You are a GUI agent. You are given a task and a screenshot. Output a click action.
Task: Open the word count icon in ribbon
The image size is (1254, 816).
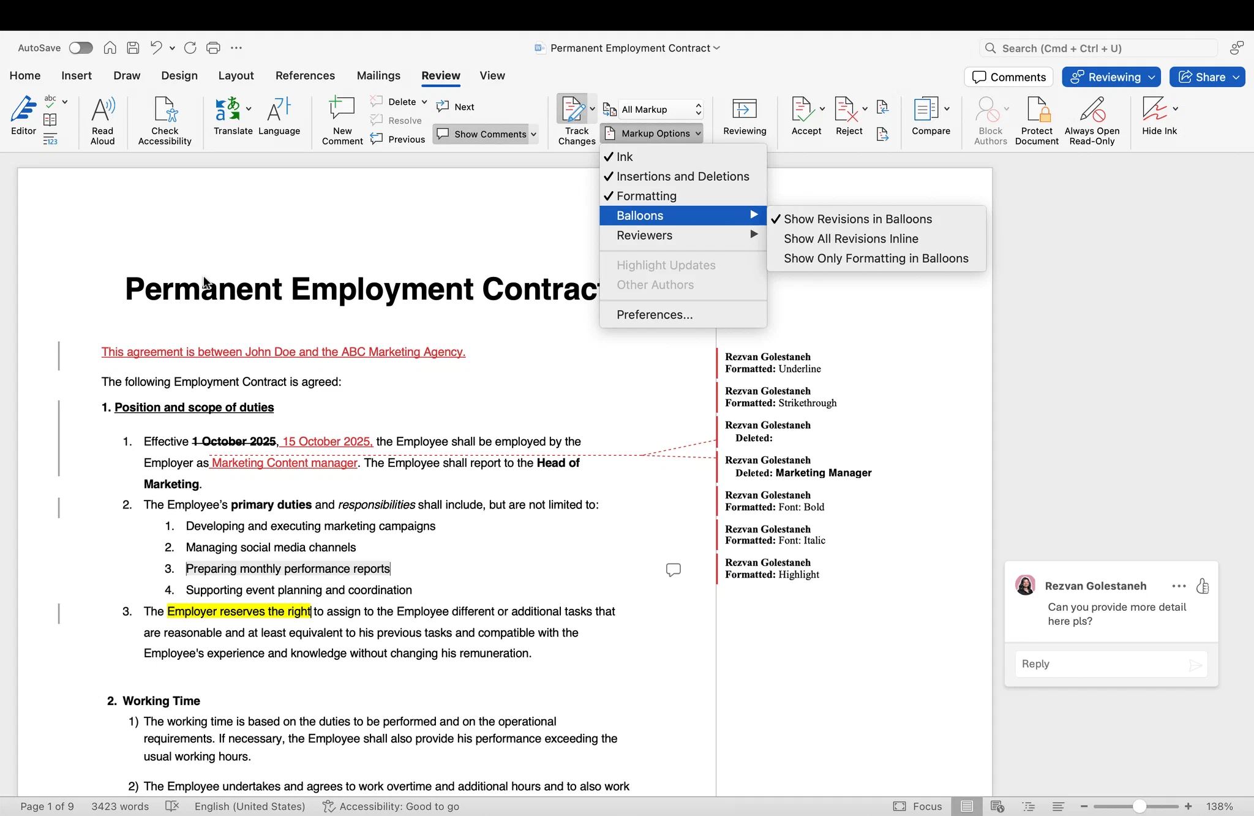point(50,140)
